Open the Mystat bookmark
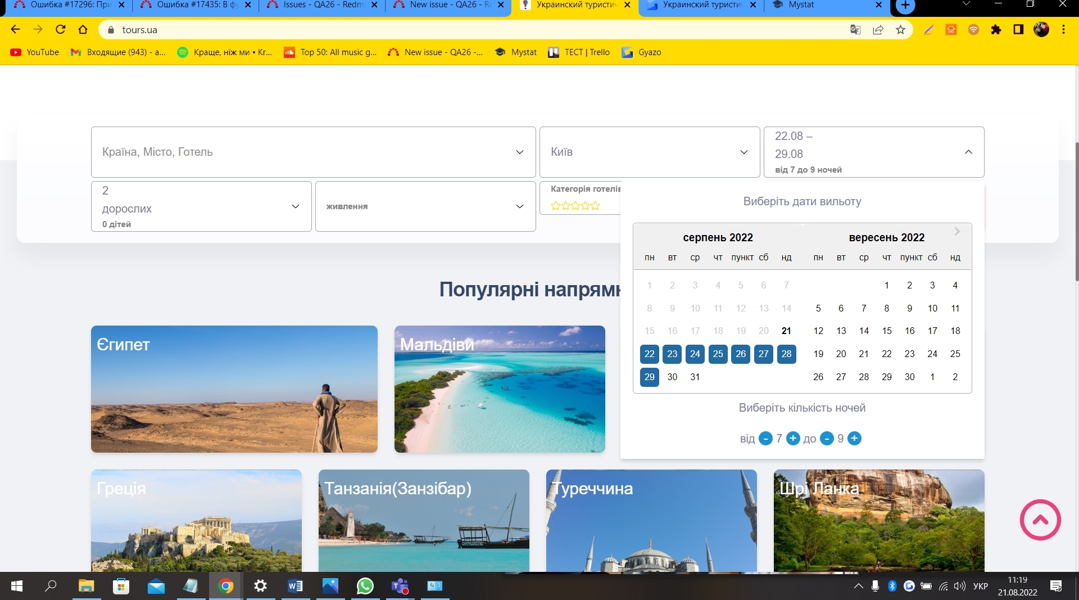This screenshot has width=1079, height=600. (516, 52)
